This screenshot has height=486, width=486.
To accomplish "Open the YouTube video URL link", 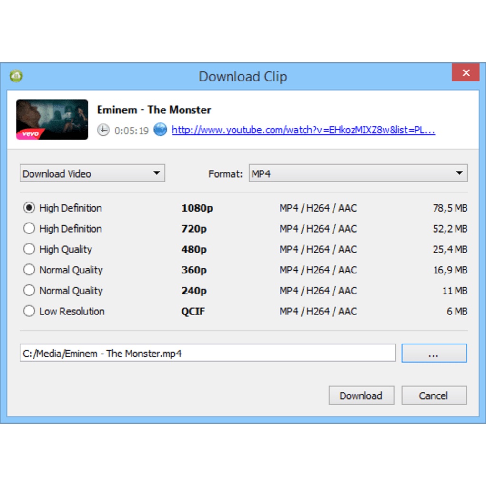I will 303,130.
